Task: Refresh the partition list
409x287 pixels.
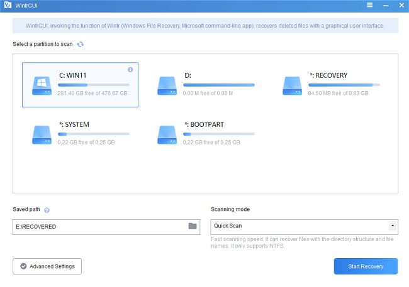Action: [x=81, y=44]
